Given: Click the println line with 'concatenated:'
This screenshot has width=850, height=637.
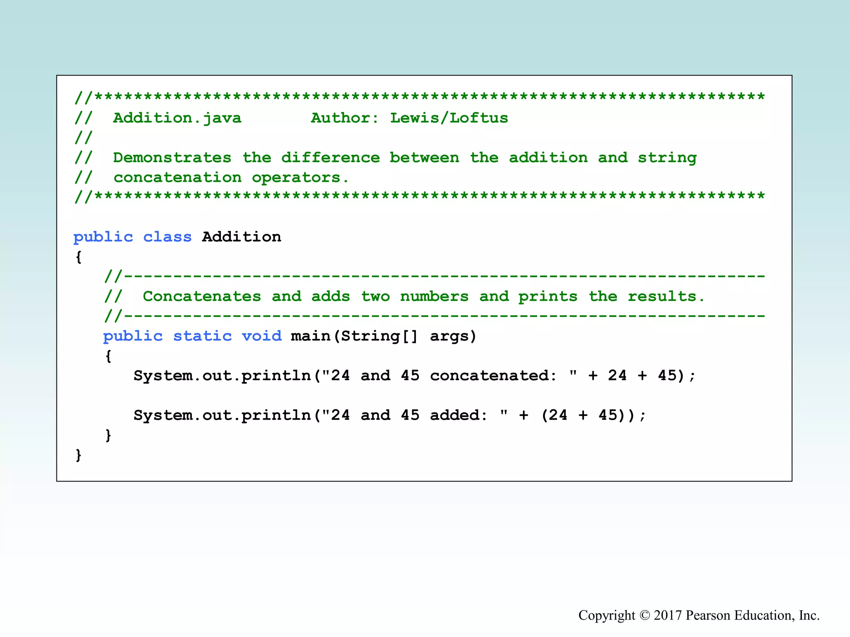Looking at the screenshot, I should click(415, 376).
